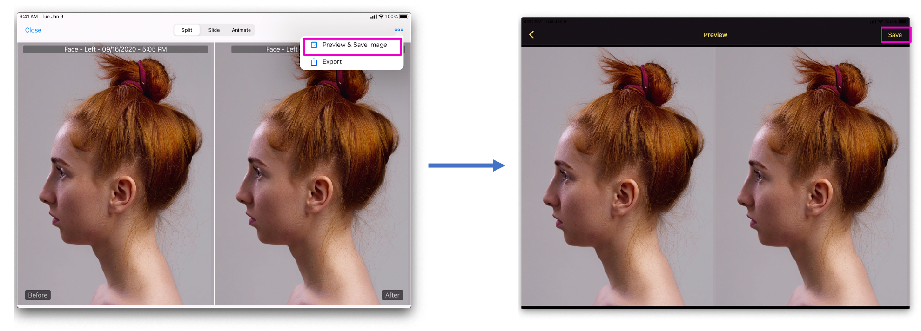Tap the yellow back chevron in Preview
The image size is (921, 331).
(531, 35)
